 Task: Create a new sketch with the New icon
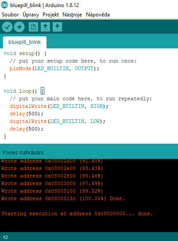point(33,27)
